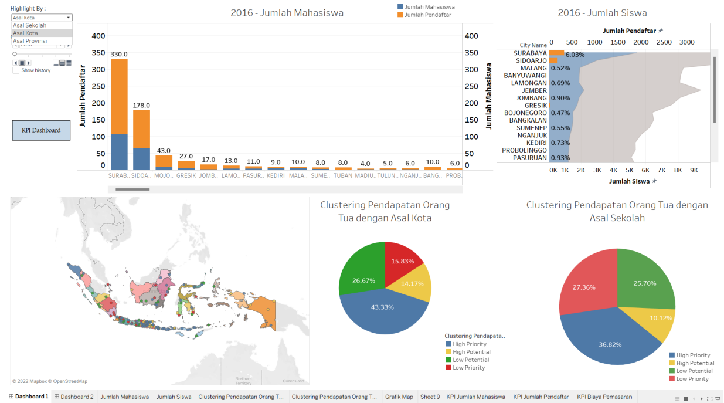
Task: Open the OpenStreetMap attribution link
Action: tap(68, 381)
